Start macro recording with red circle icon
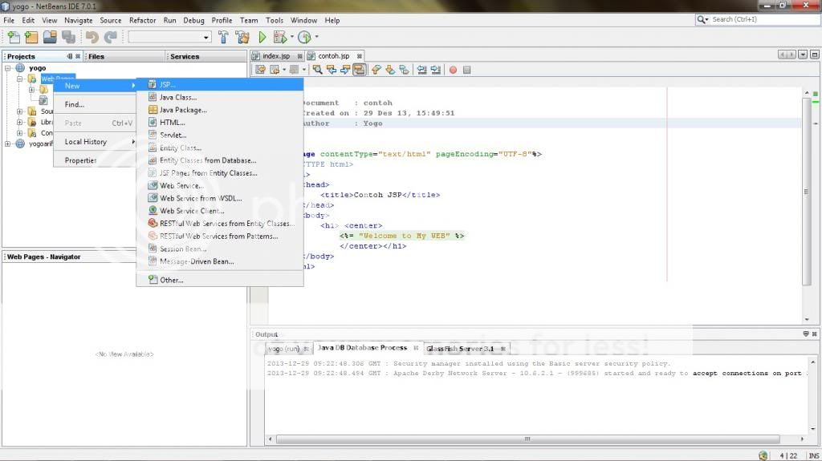This screenshot has height=461, width=822. (453, 70)
